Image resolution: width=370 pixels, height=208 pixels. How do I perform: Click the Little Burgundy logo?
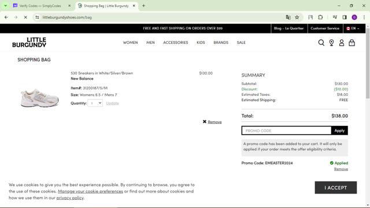tap(29, 42)
